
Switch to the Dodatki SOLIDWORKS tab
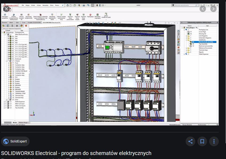tap(34, 23)
